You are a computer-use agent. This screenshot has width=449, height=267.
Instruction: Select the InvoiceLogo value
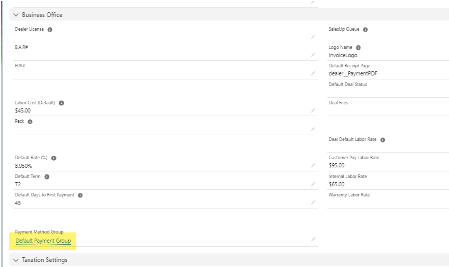343,55
